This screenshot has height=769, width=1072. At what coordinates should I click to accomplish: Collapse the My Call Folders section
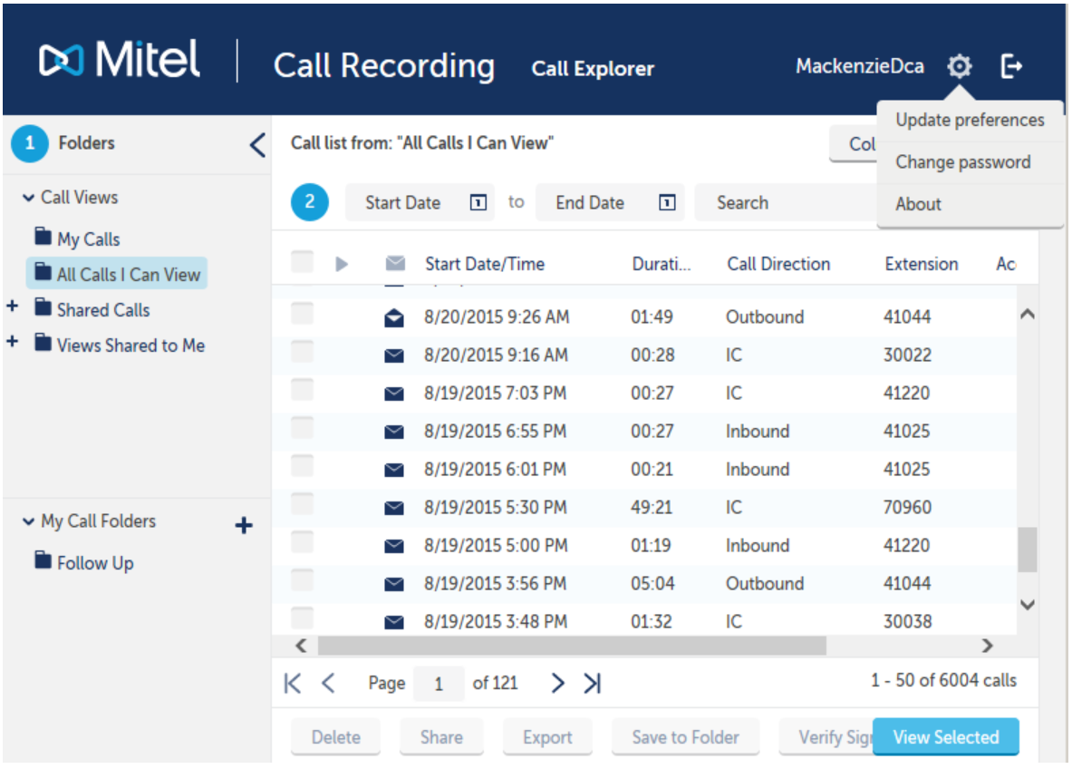(28, 521)
